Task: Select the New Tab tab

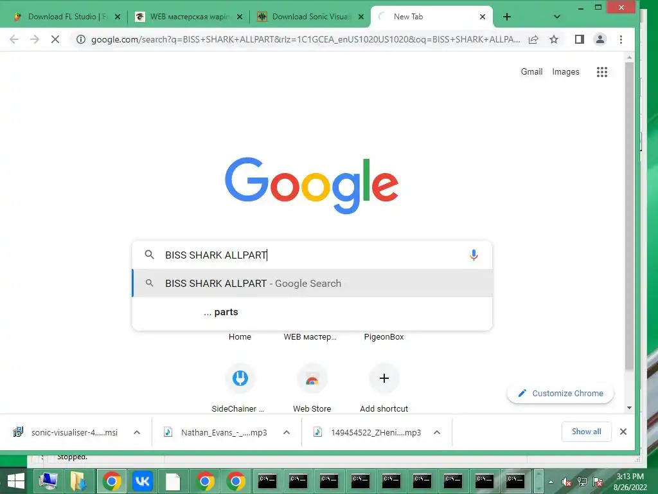Action: click(x=432, y=17)
